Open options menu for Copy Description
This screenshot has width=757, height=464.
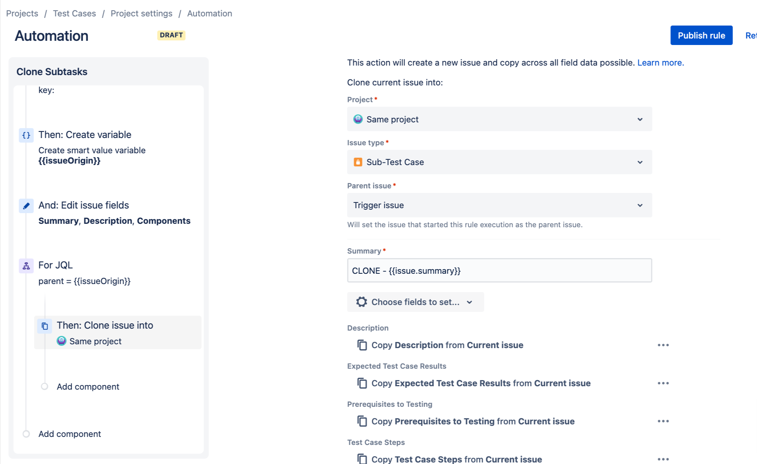coord(664,345)
